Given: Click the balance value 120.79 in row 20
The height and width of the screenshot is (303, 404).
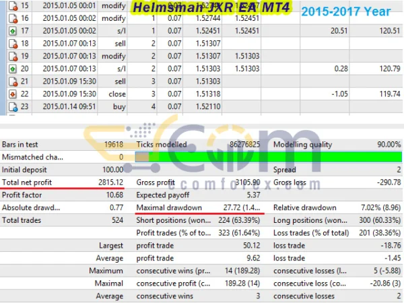Looking at the screenshot, I should [x=390, y=69].
